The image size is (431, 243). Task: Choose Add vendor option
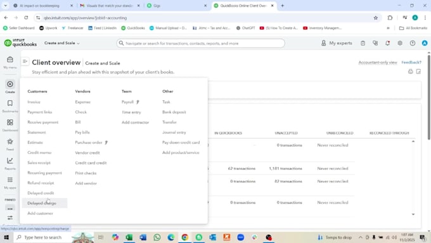point(86,183)
